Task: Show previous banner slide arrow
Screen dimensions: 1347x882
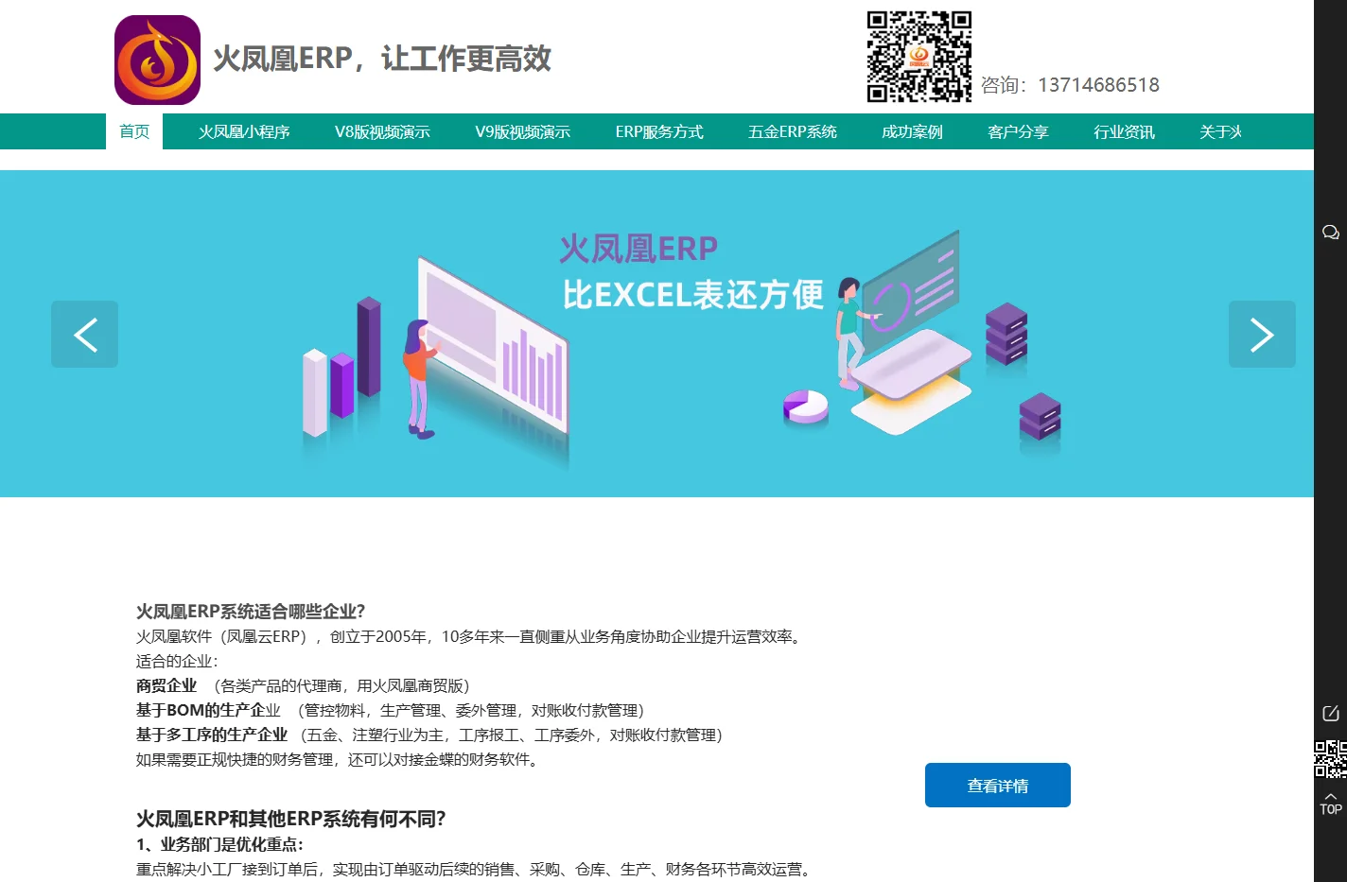Action: tap(85, 335)
